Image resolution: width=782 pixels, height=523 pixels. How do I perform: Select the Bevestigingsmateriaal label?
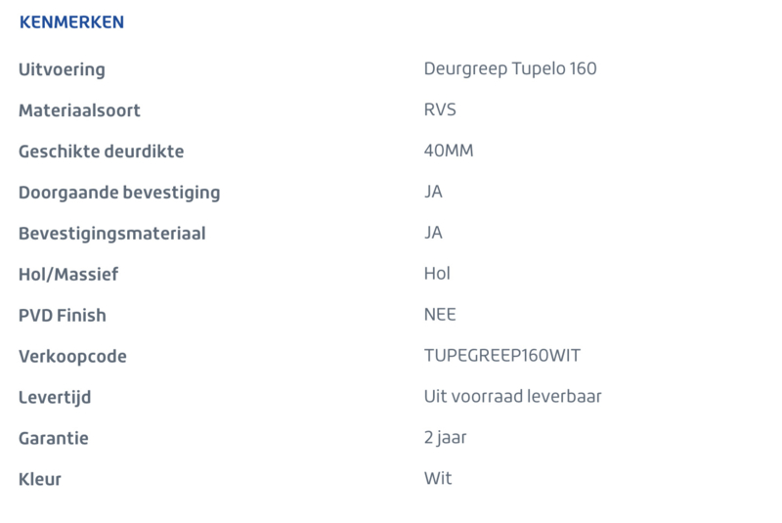(112, 234)
